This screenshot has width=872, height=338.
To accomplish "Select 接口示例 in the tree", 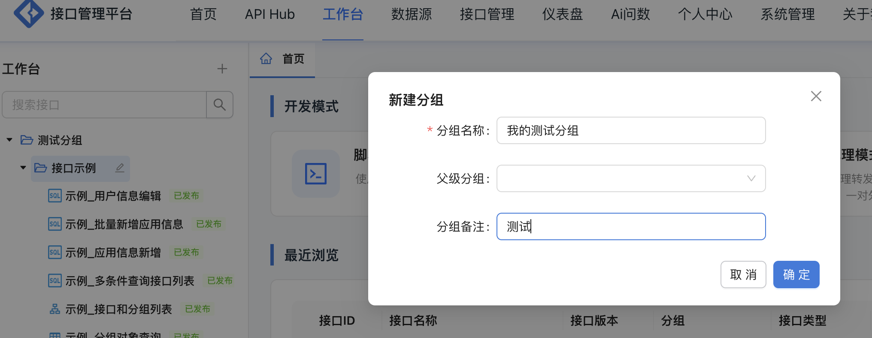I will tap(73, 168).
